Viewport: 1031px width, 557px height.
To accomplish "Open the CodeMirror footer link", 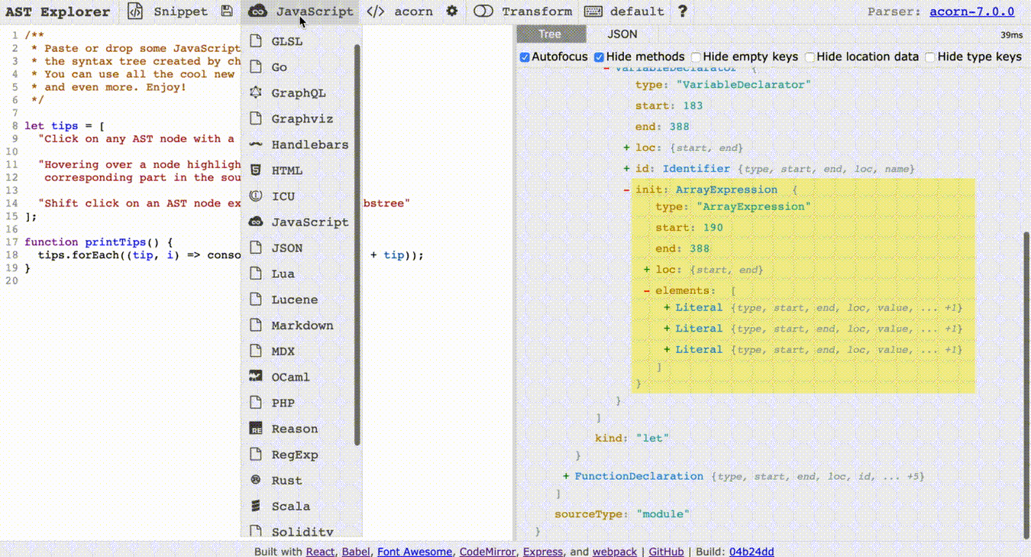I will 488,551.
